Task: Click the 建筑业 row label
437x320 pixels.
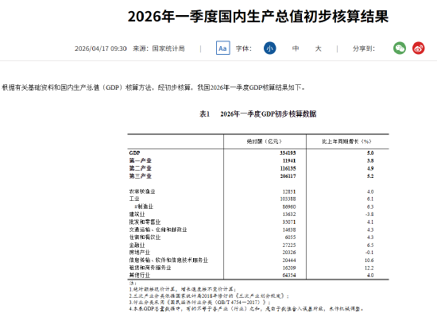Action: 137,214
